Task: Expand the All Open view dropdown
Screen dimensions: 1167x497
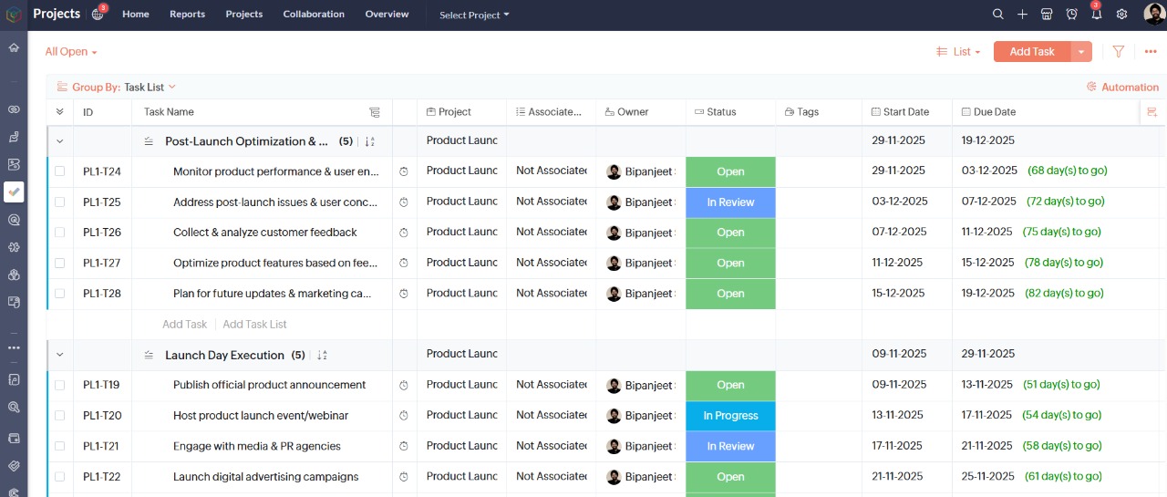Action: click(x=71, y=52)
